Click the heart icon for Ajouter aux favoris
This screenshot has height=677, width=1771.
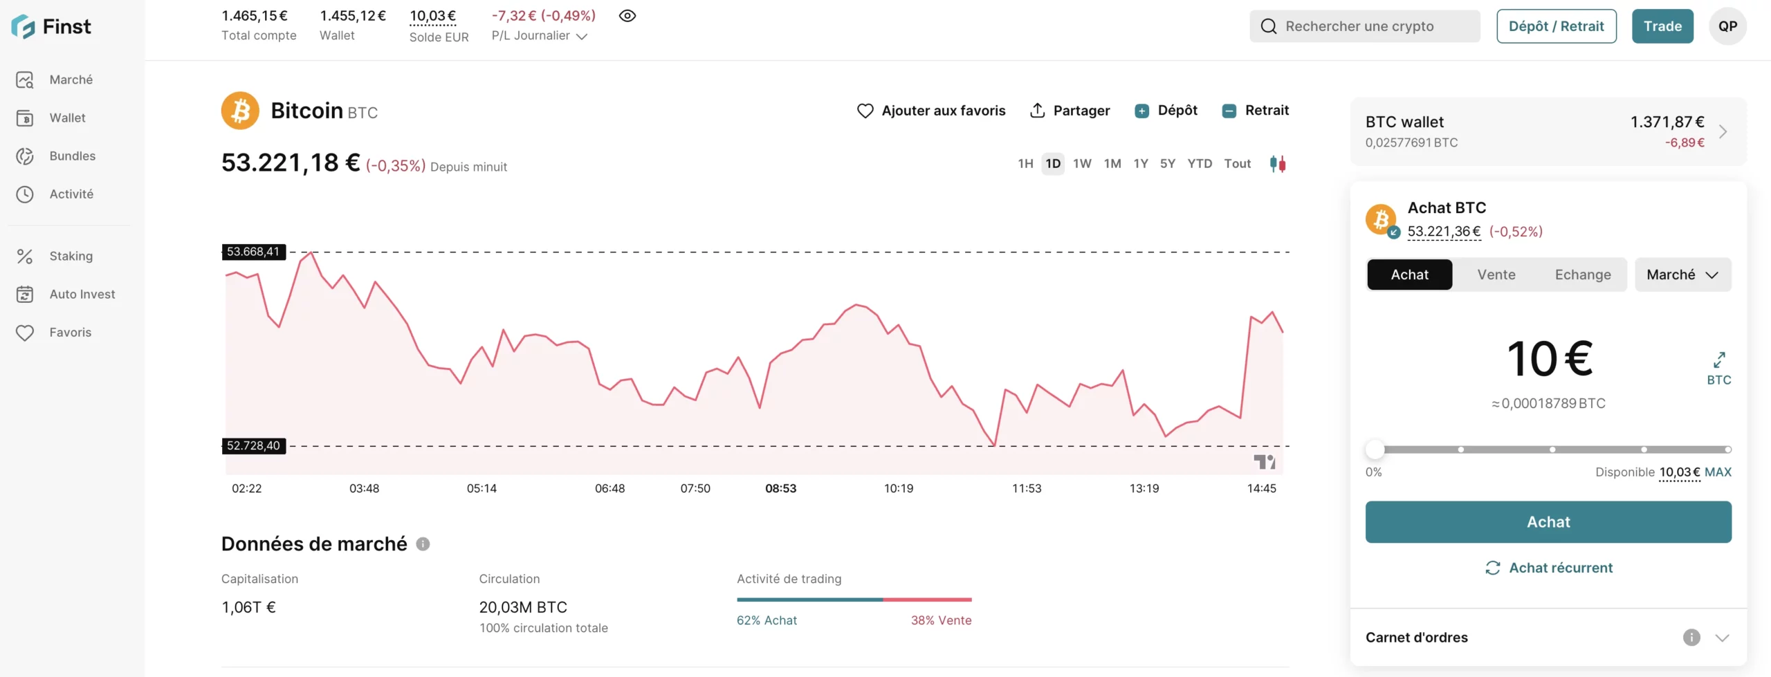click(x=865, y=111)
